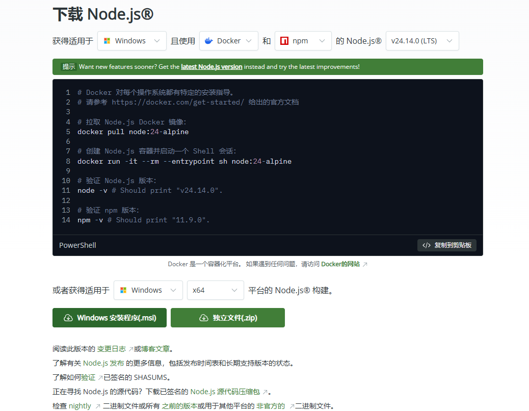The image size is (529, 411).
Task: Visit the Docker的网站 link
Action: (340, 264)
